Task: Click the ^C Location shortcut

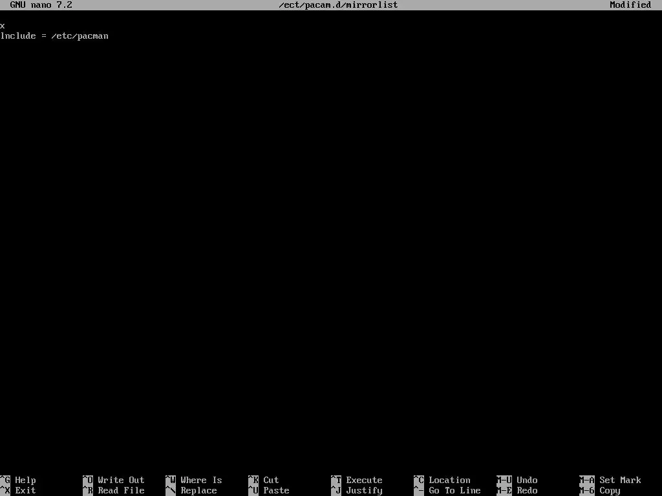Action: 442,480
